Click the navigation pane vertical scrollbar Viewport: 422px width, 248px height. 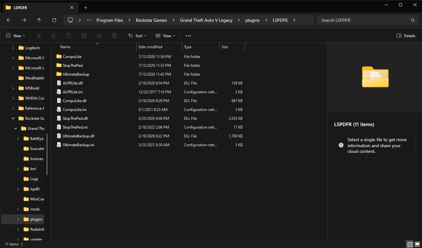click(47, 155)
